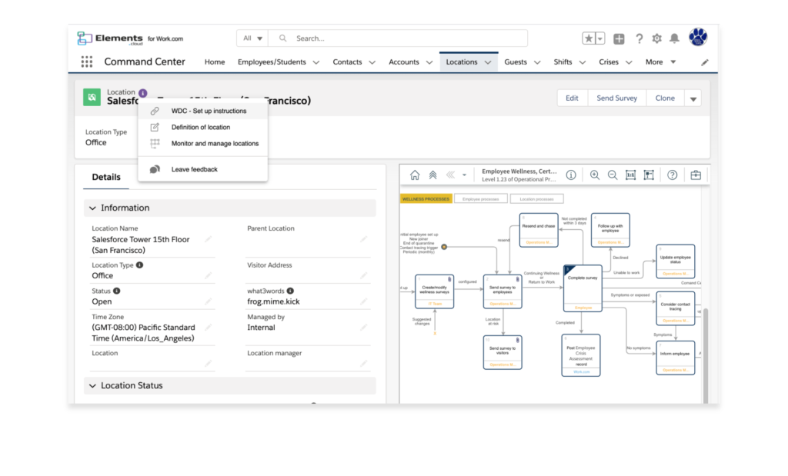Viewport: 788px width, 476px height.
Task: Open search scope All dropdown
Action: pyautogui.click(x=253, y=38)
